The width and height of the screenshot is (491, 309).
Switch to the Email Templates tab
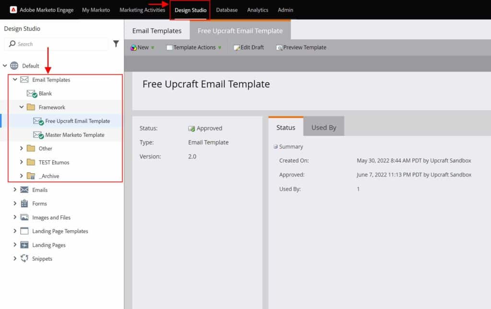coord(157,31)
